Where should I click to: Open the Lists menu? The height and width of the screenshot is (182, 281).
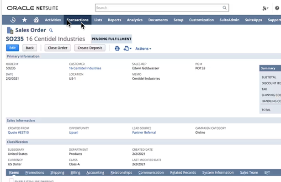click(x=98, y=20)
